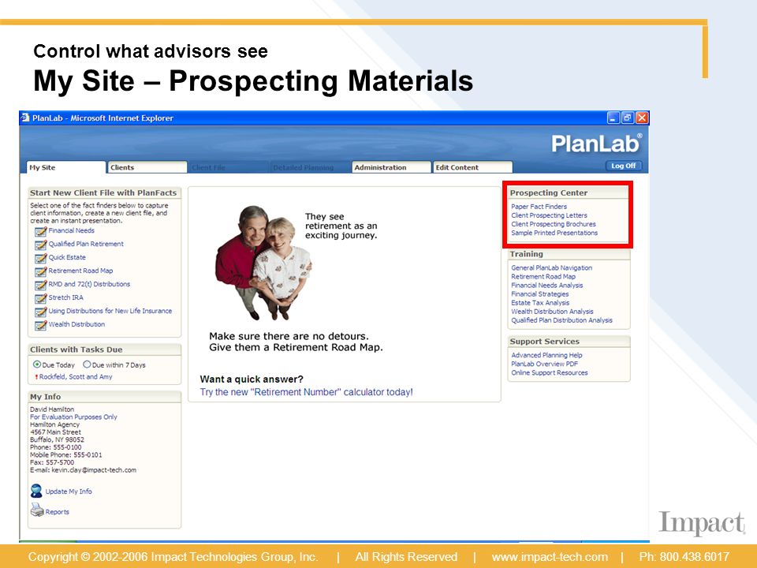Open Paper Fact Finders link
The width and height of the screenshot is (757, 568).
pyautogui.click(x=539, y=206)
